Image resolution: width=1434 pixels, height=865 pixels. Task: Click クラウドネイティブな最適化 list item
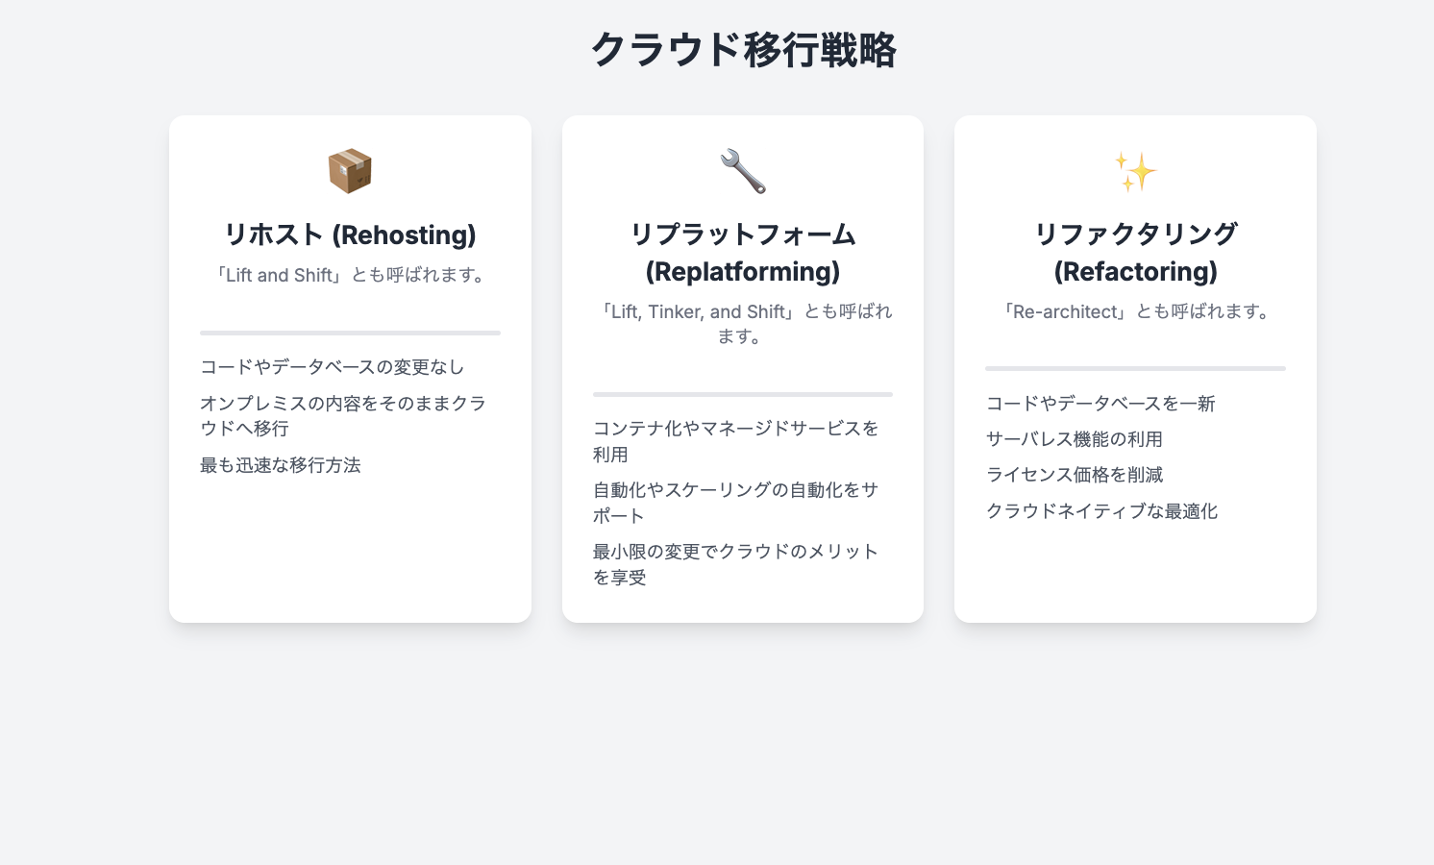pos(1101,511)
